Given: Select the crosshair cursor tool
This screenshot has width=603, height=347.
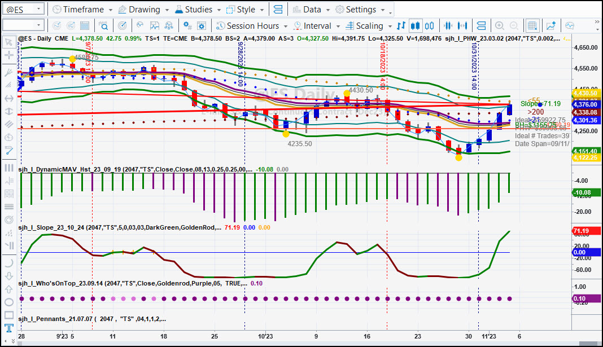Looking at the screenshot, I should 8,55.
